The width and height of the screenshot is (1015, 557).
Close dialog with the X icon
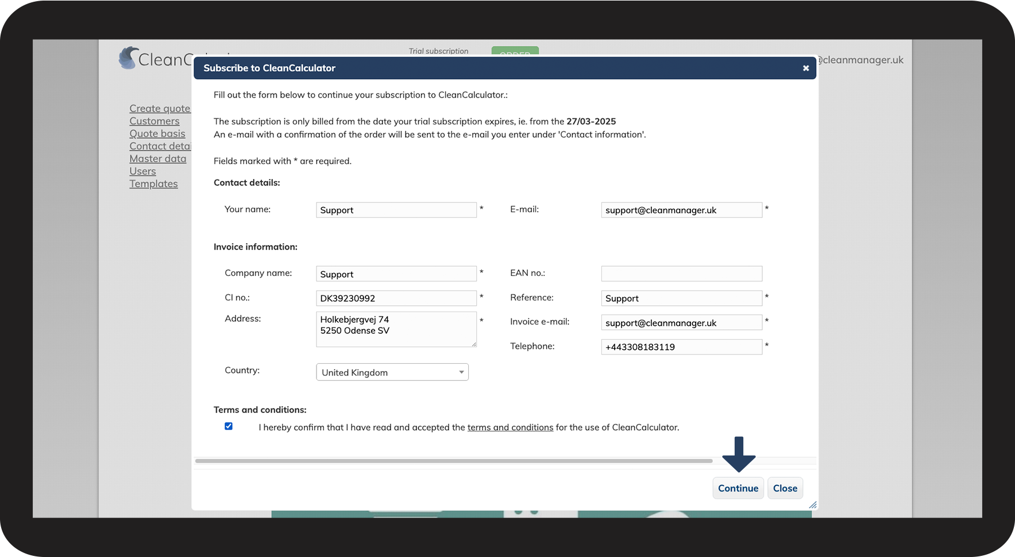tap(806, 68)
